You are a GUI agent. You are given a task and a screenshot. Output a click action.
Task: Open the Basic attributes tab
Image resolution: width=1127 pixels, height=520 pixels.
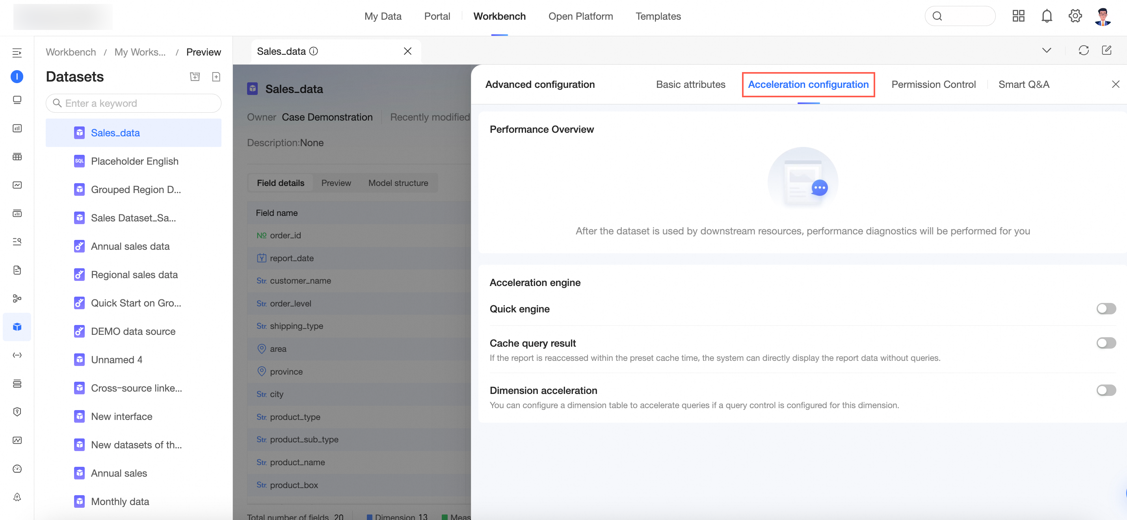coord(690,84)
